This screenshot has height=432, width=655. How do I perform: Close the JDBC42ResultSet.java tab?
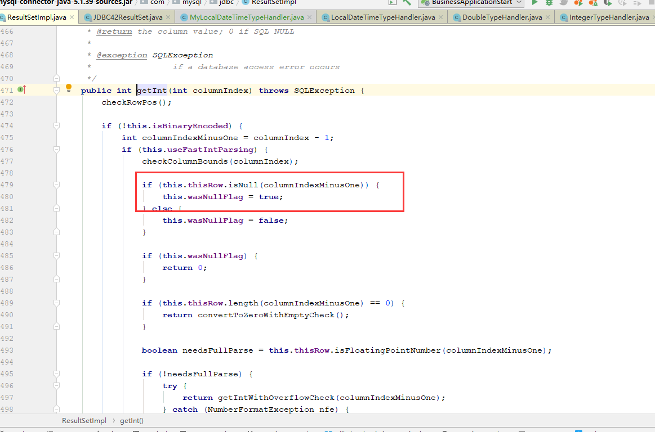pos(168,17)
